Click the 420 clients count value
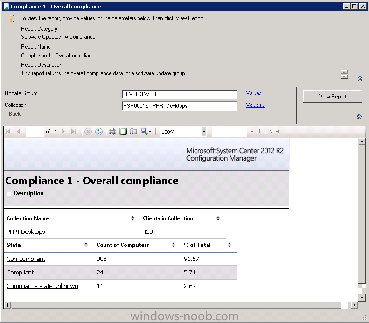Screen dimensions: 369x323 148,232
